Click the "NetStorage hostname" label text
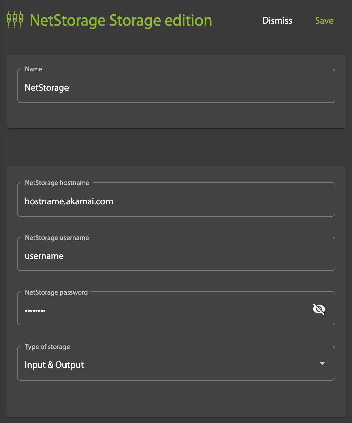 pos(57,183)
